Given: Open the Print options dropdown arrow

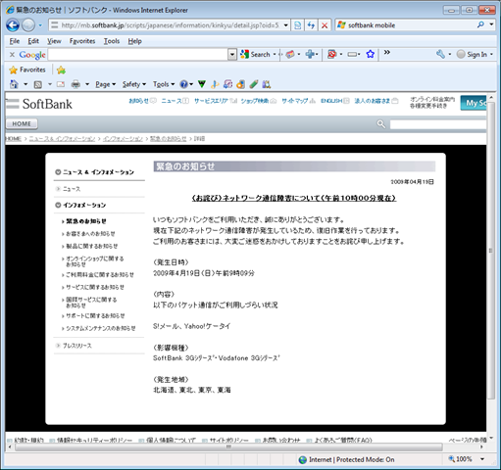Looking at the screenshot, I should tap(87, 84).
